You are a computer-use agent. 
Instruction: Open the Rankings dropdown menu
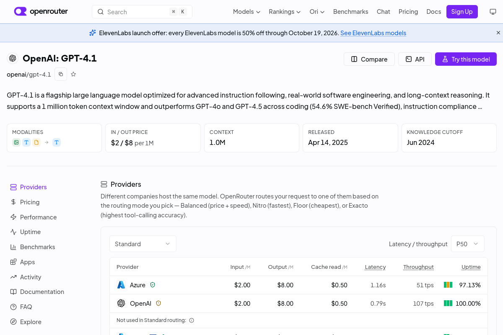point(285,12)
